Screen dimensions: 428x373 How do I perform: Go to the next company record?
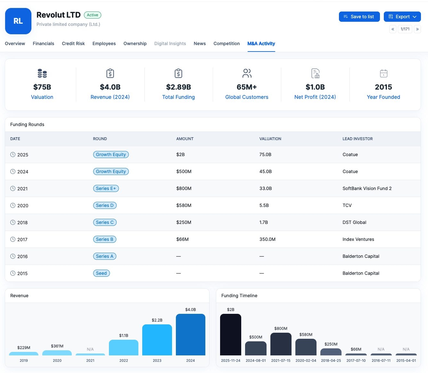pyautogui.click(x=417, y=29)
